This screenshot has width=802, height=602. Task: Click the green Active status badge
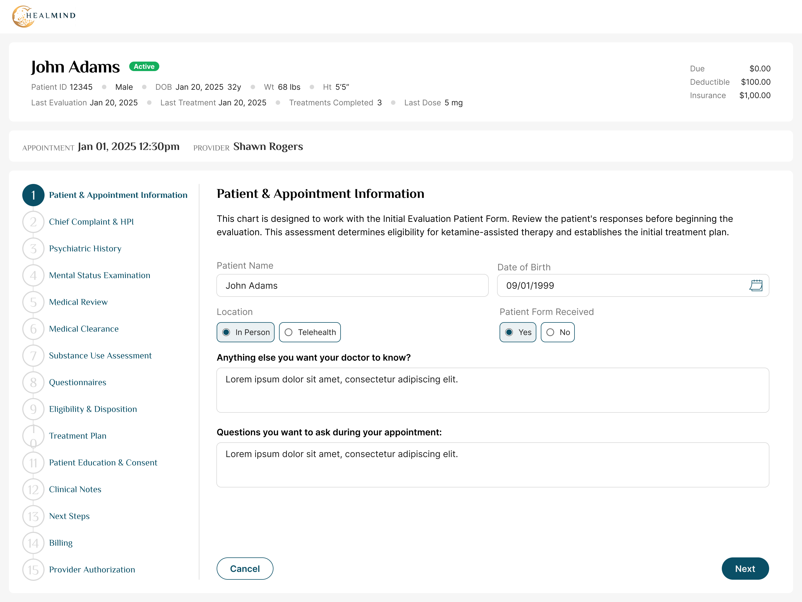pos(144,66)
